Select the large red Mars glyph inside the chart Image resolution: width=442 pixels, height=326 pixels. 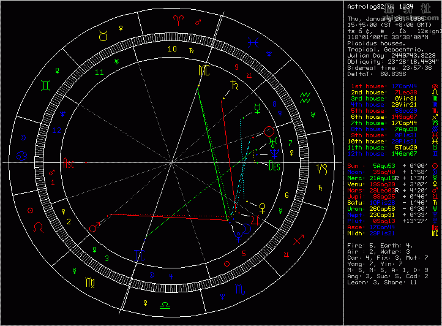tap(94, 227)
